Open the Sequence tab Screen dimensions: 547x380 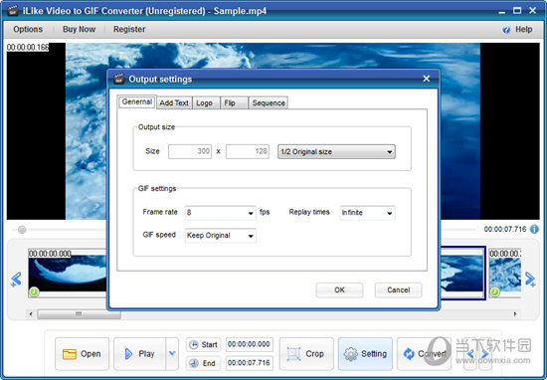(x=269, y=102)
